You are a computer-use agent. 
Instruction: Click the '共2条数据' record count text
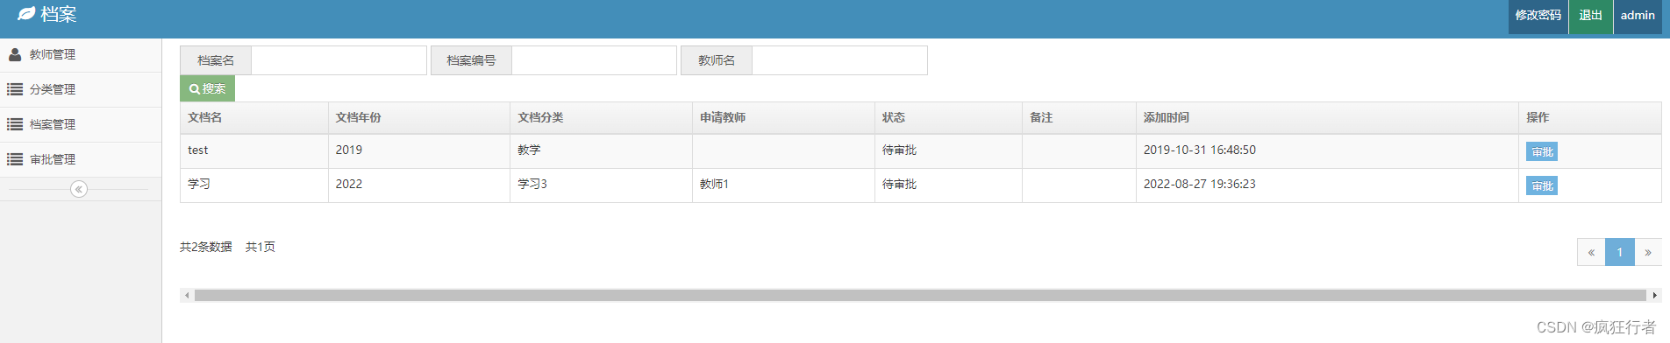(x=206, y=247)
